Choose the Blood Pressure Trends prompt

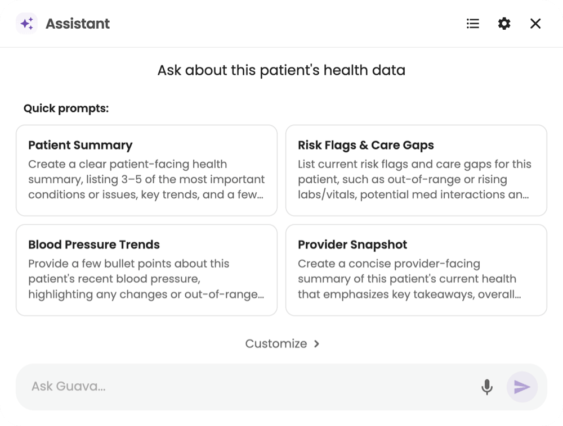(146, 270)
